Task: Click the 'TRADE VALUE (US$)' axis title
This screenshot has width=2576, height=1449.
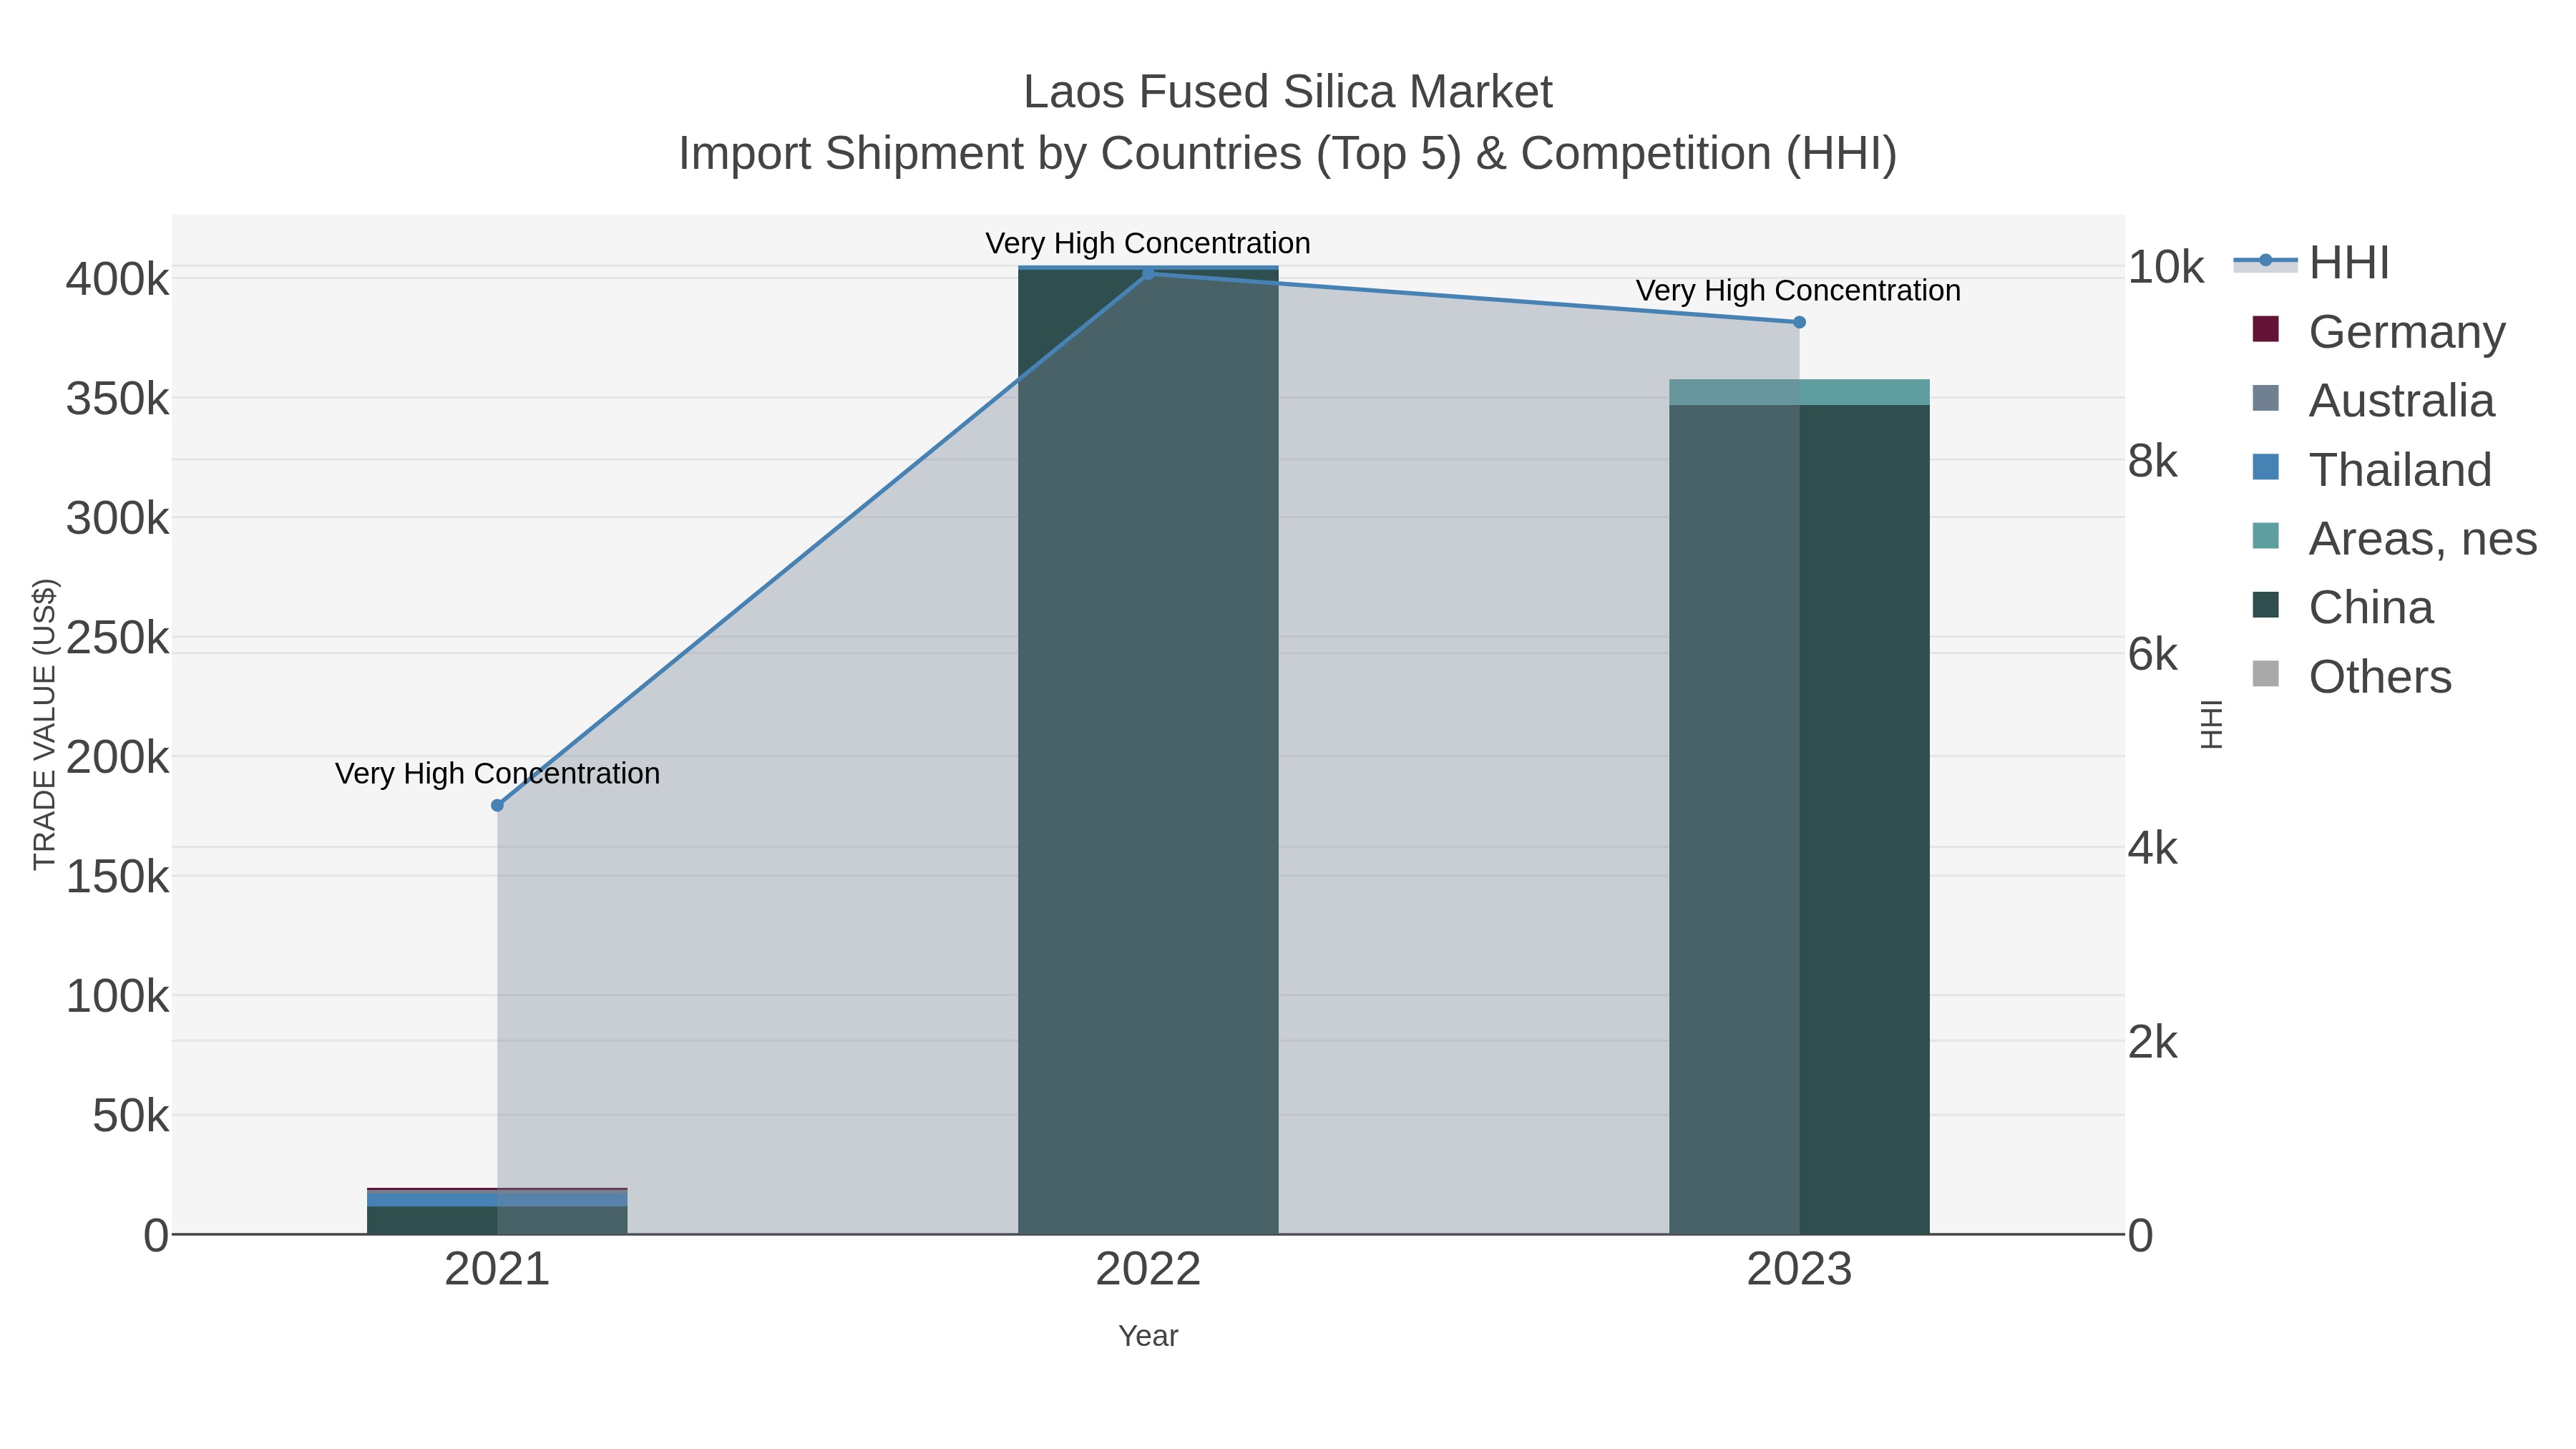Action: pos(44,724)
